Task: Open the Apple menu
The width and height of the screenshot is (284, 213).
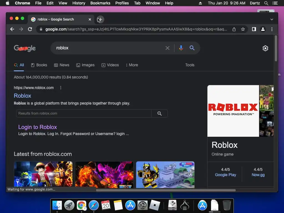Action: (x=7, y=3)
